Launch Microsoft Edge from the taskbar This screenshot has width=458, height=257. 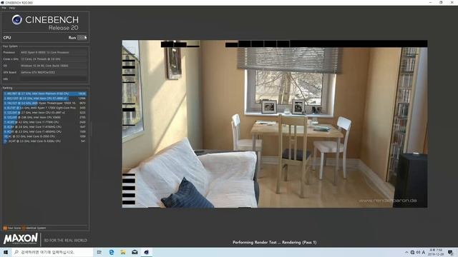[x=112, y=252]
